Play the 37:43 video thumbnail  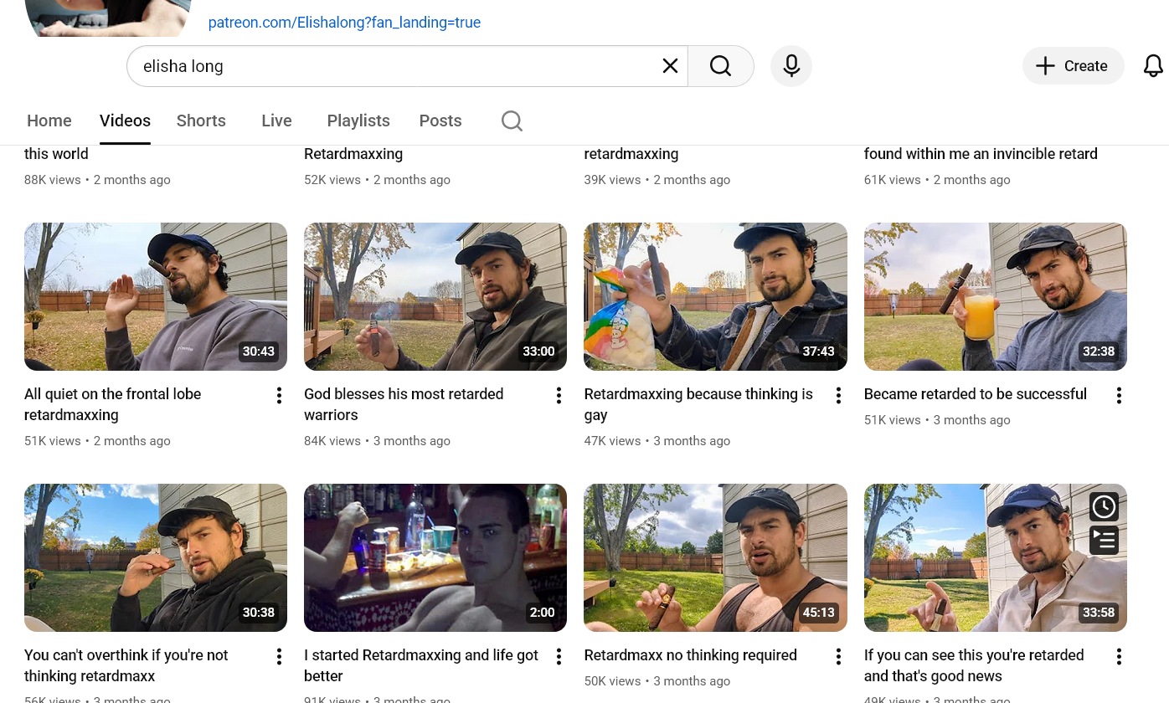[715, 296]
